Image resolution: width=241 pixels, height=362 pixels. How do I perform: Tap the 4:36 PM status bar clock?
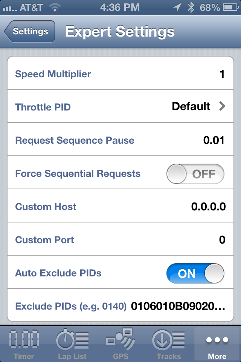[120, 8]
